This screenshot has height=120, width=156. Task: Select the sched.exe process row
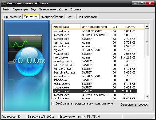coord(95,80)
